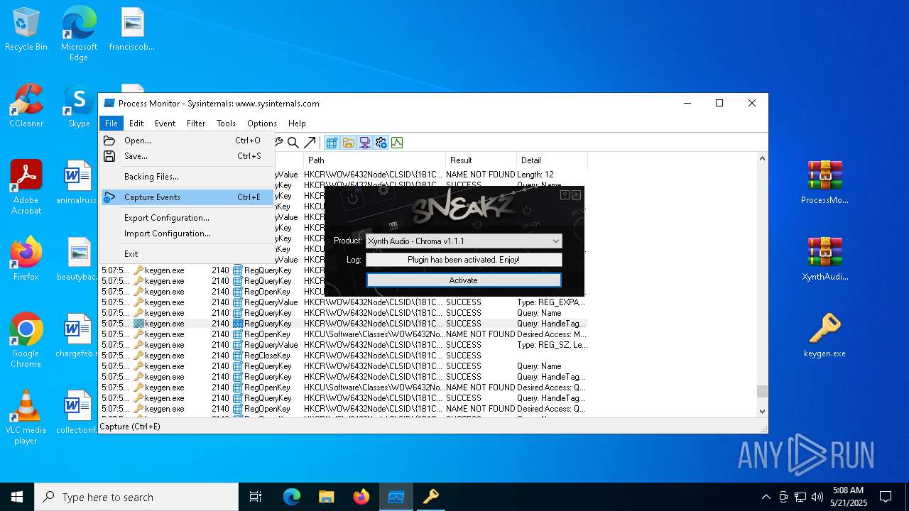Screen dimensions: 909x511
Task: Select the ProcessMo... archive on desktop
Action: point(824,183)
